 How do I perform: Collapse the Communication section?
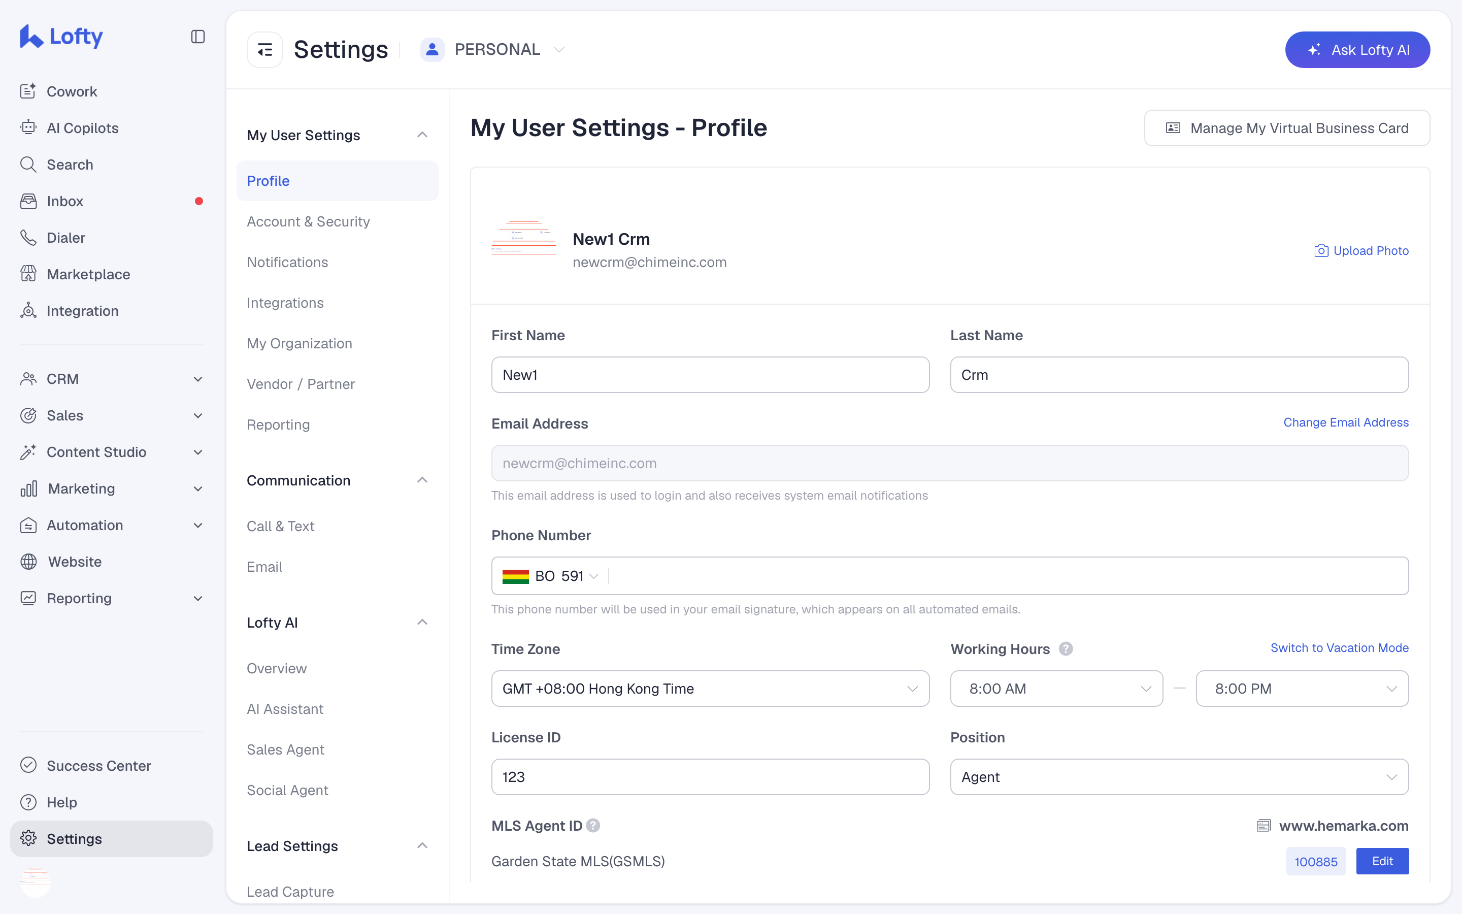[x=422, y=480]
